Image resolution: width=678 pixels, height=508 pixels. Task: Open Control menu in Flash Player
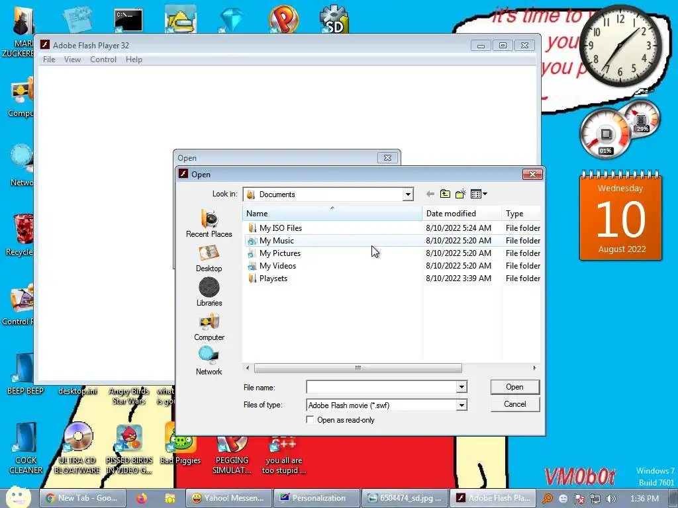pyautogui.click(x=103, y=60)
